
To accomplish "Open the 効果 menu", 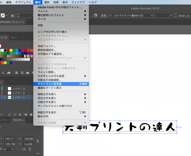I will coord(56,2).
